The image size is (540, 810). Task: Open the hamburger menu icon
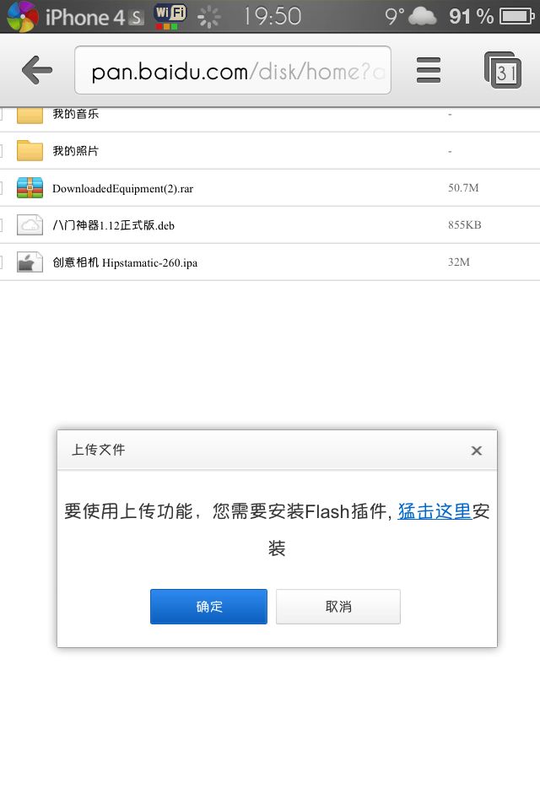429,70
